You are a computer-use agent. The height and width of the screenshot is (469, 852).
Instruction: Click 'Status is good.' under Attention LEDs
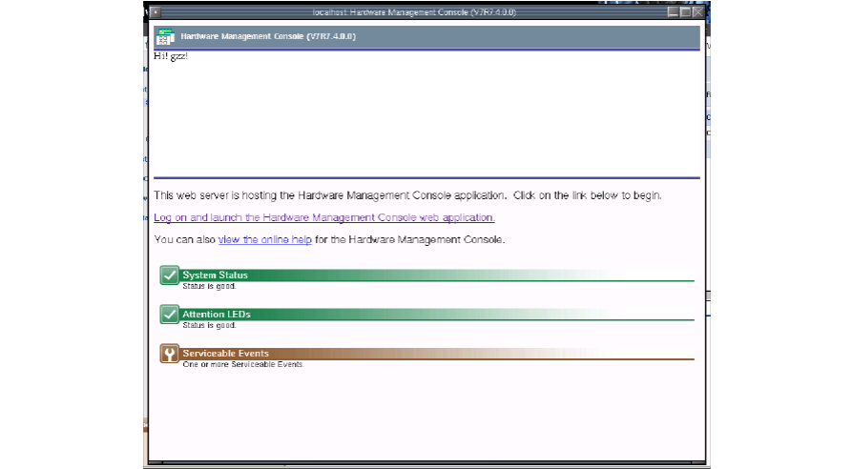click(209, 325)
